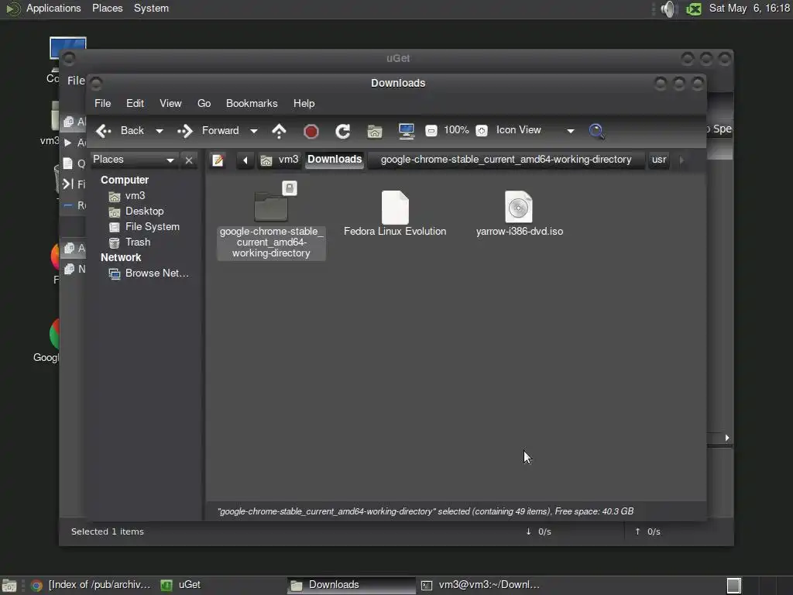Select the Downloads path bar button
The width and height of the screenshot is (793, 595).
pos(335,160)
